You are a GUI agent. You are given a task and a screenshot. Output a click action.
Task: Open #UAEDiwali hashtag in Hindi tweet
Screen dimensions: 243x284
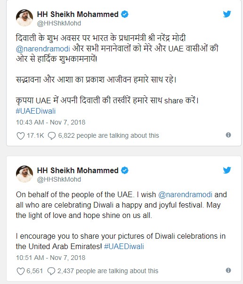click(x=36, y=111)
